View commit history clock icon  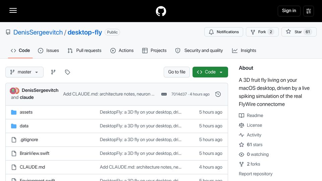pyautogui.click(x=218, y=94)
